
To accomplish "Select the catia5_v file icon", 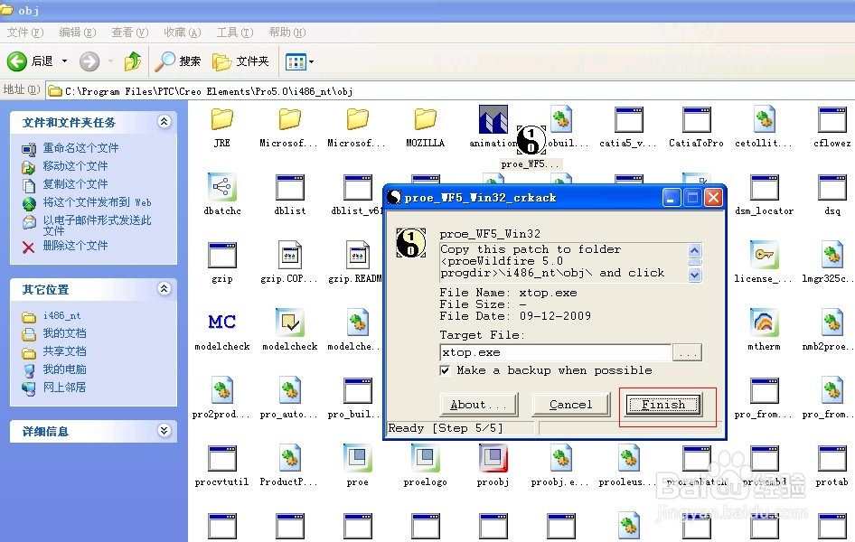I will point(629,120).
